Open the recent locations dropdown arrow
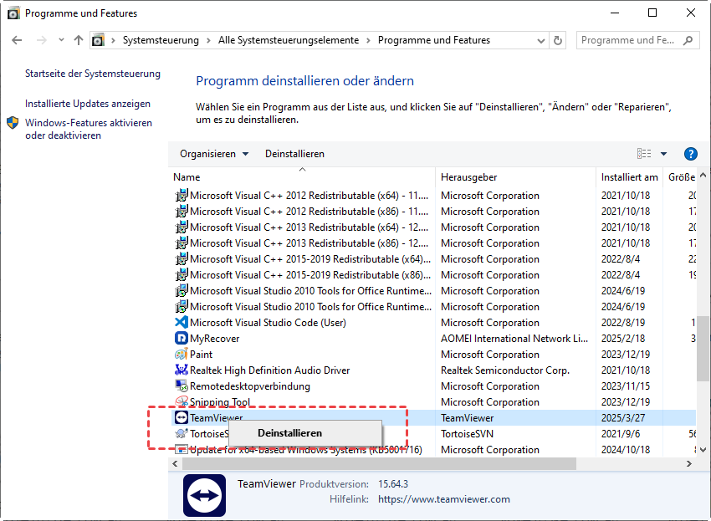Screen dimensions: 711x521 point(61,40)
